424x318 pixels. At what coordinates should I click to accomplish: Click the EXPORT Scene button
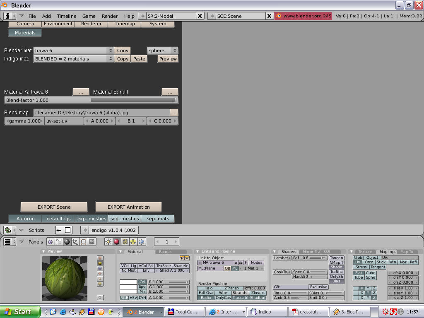click(54, 207)
